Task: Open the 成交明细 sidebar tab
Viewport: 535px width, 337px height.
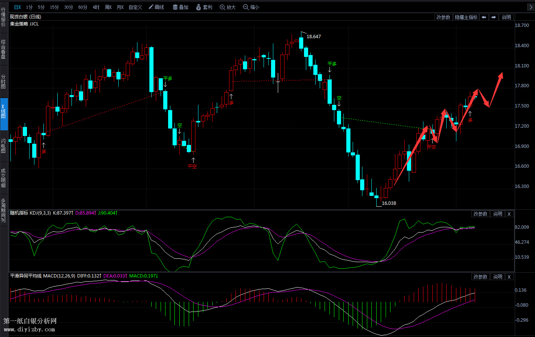Action: [x=3, y=178]
